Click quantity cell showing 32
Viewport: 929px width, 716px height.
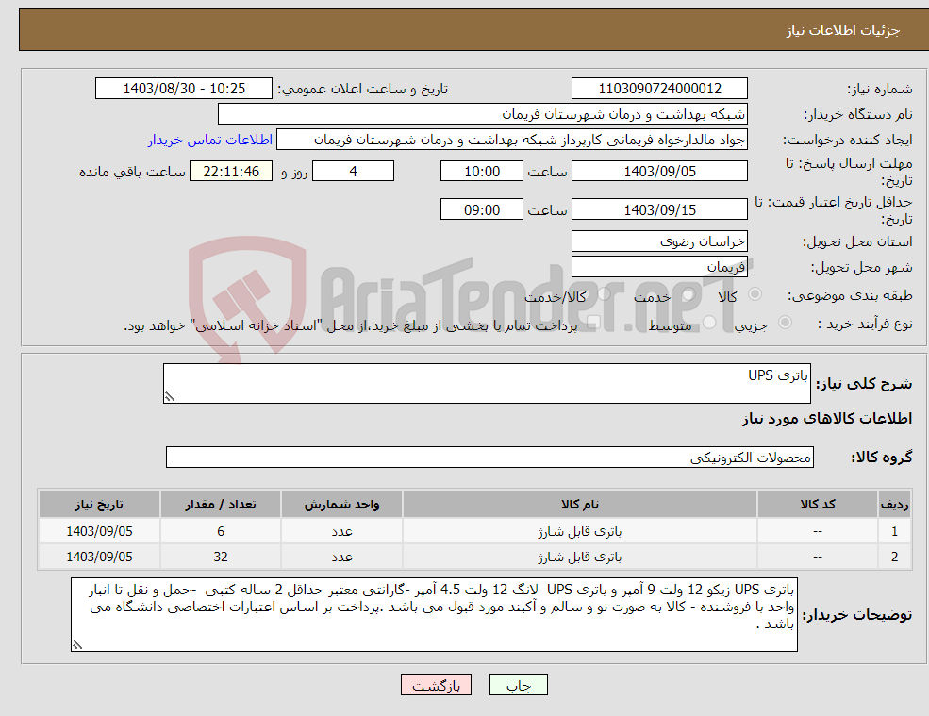221,557
